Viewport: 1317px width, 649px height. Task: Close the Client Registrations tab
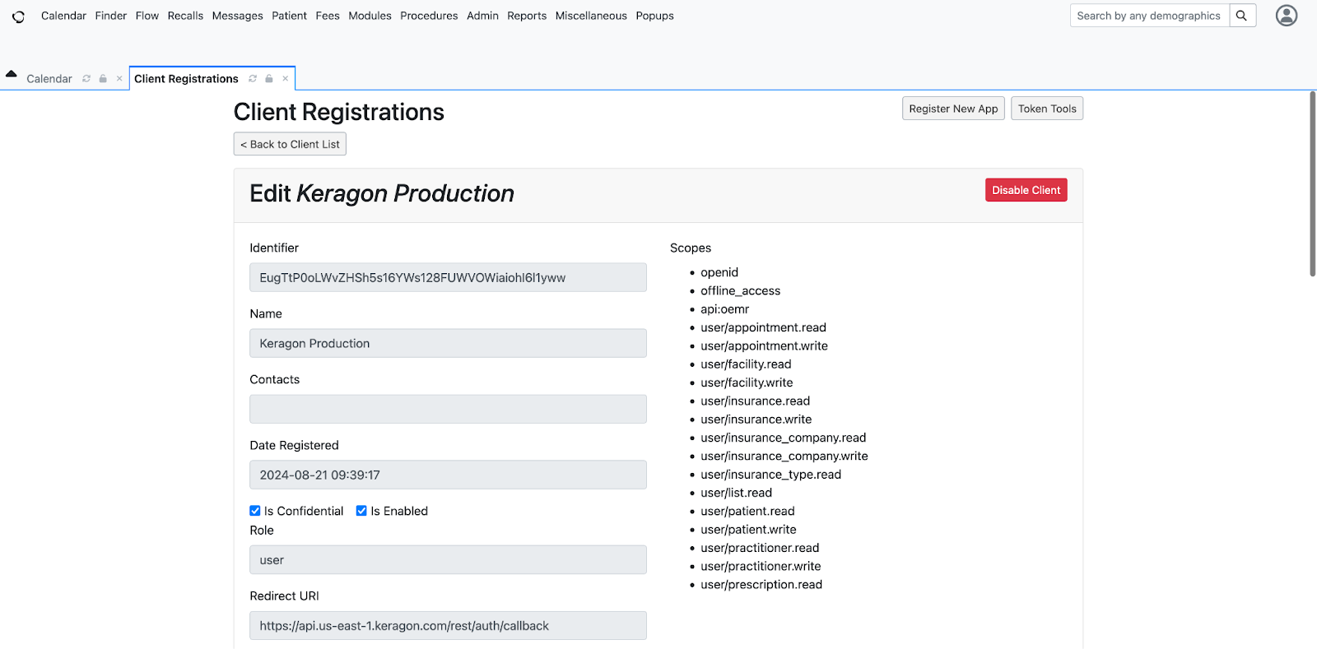click(286, 79)
